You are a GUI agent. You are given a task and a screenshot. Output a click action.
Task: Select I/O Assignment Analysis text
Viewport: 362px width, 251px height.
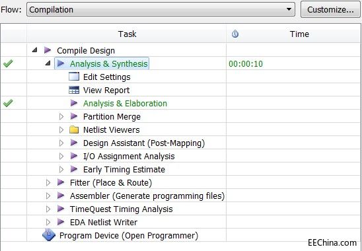[x=129, y=157]
